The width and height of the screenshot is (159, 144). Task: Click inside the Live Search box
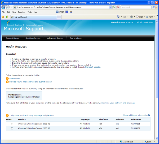pos(136,7)
